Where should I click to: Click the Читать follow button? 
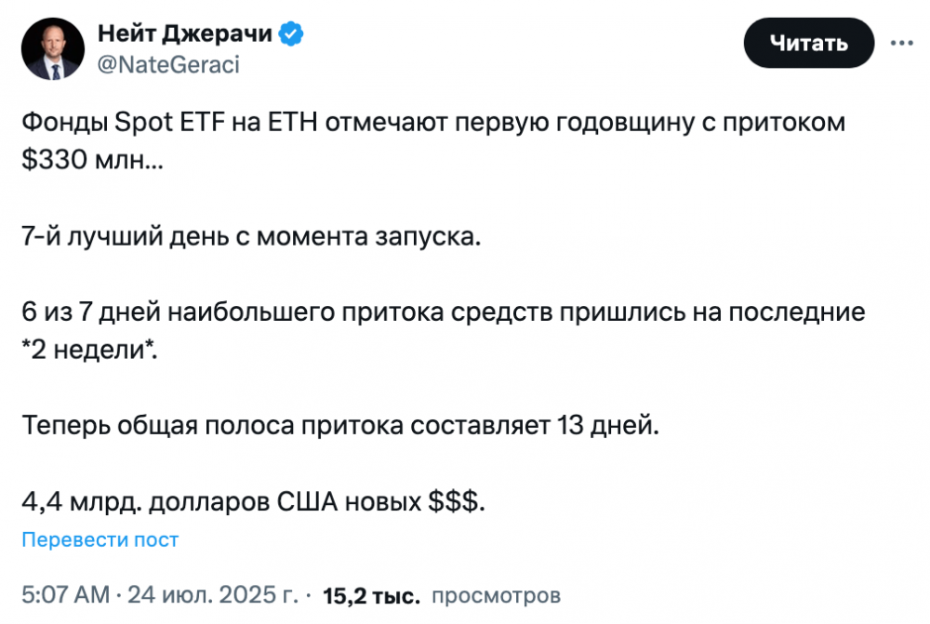pos(808,43)
